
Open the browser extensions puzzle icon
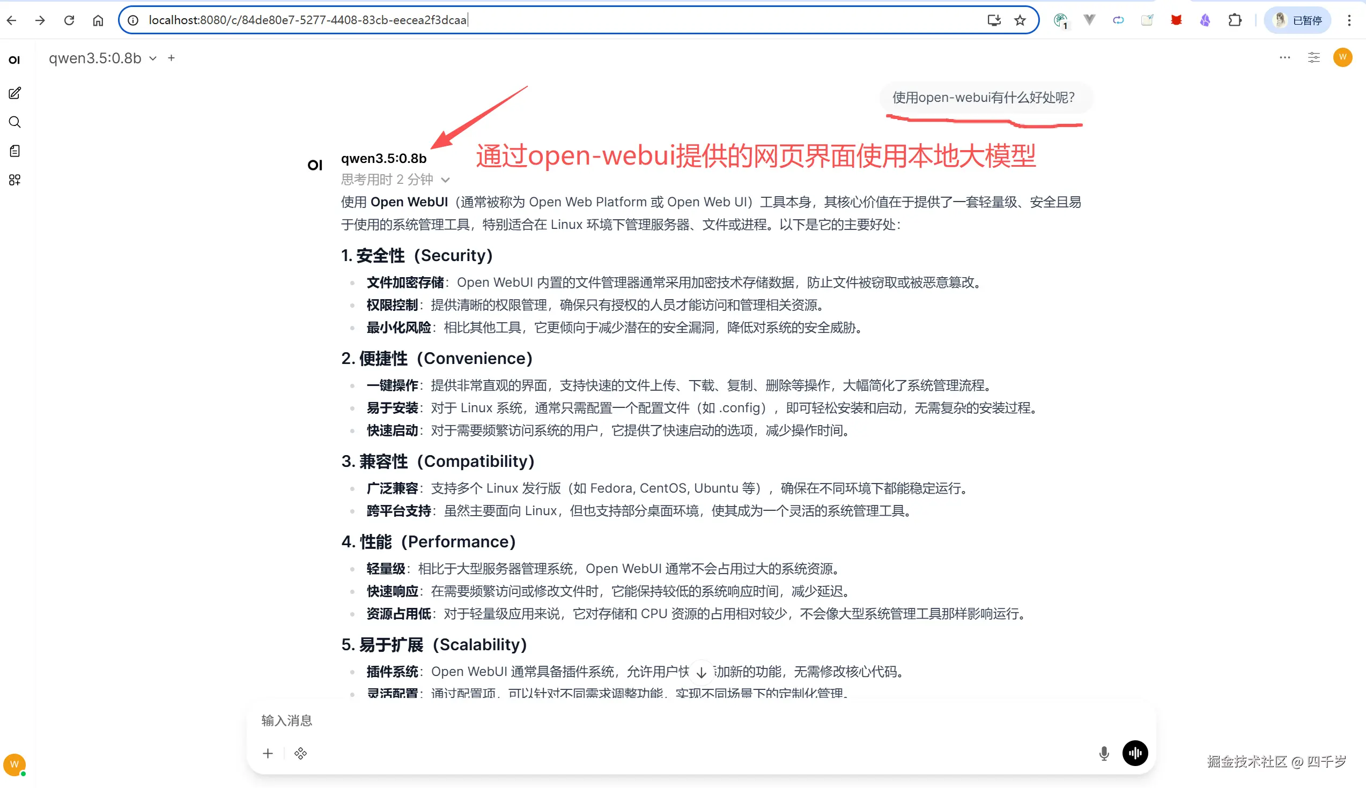point(1235,20)
